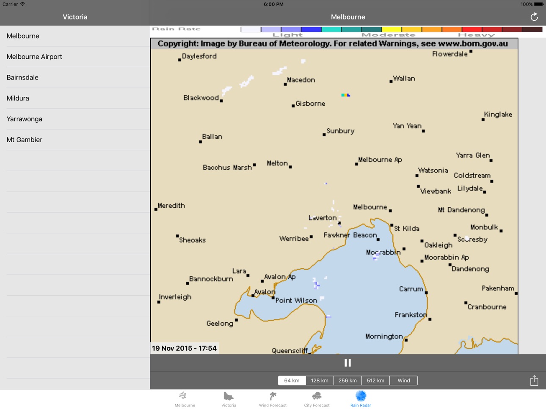Tap the battery indicator in the status bar
The height and width of the screenshot is (409, 546).
click(538, 4)
